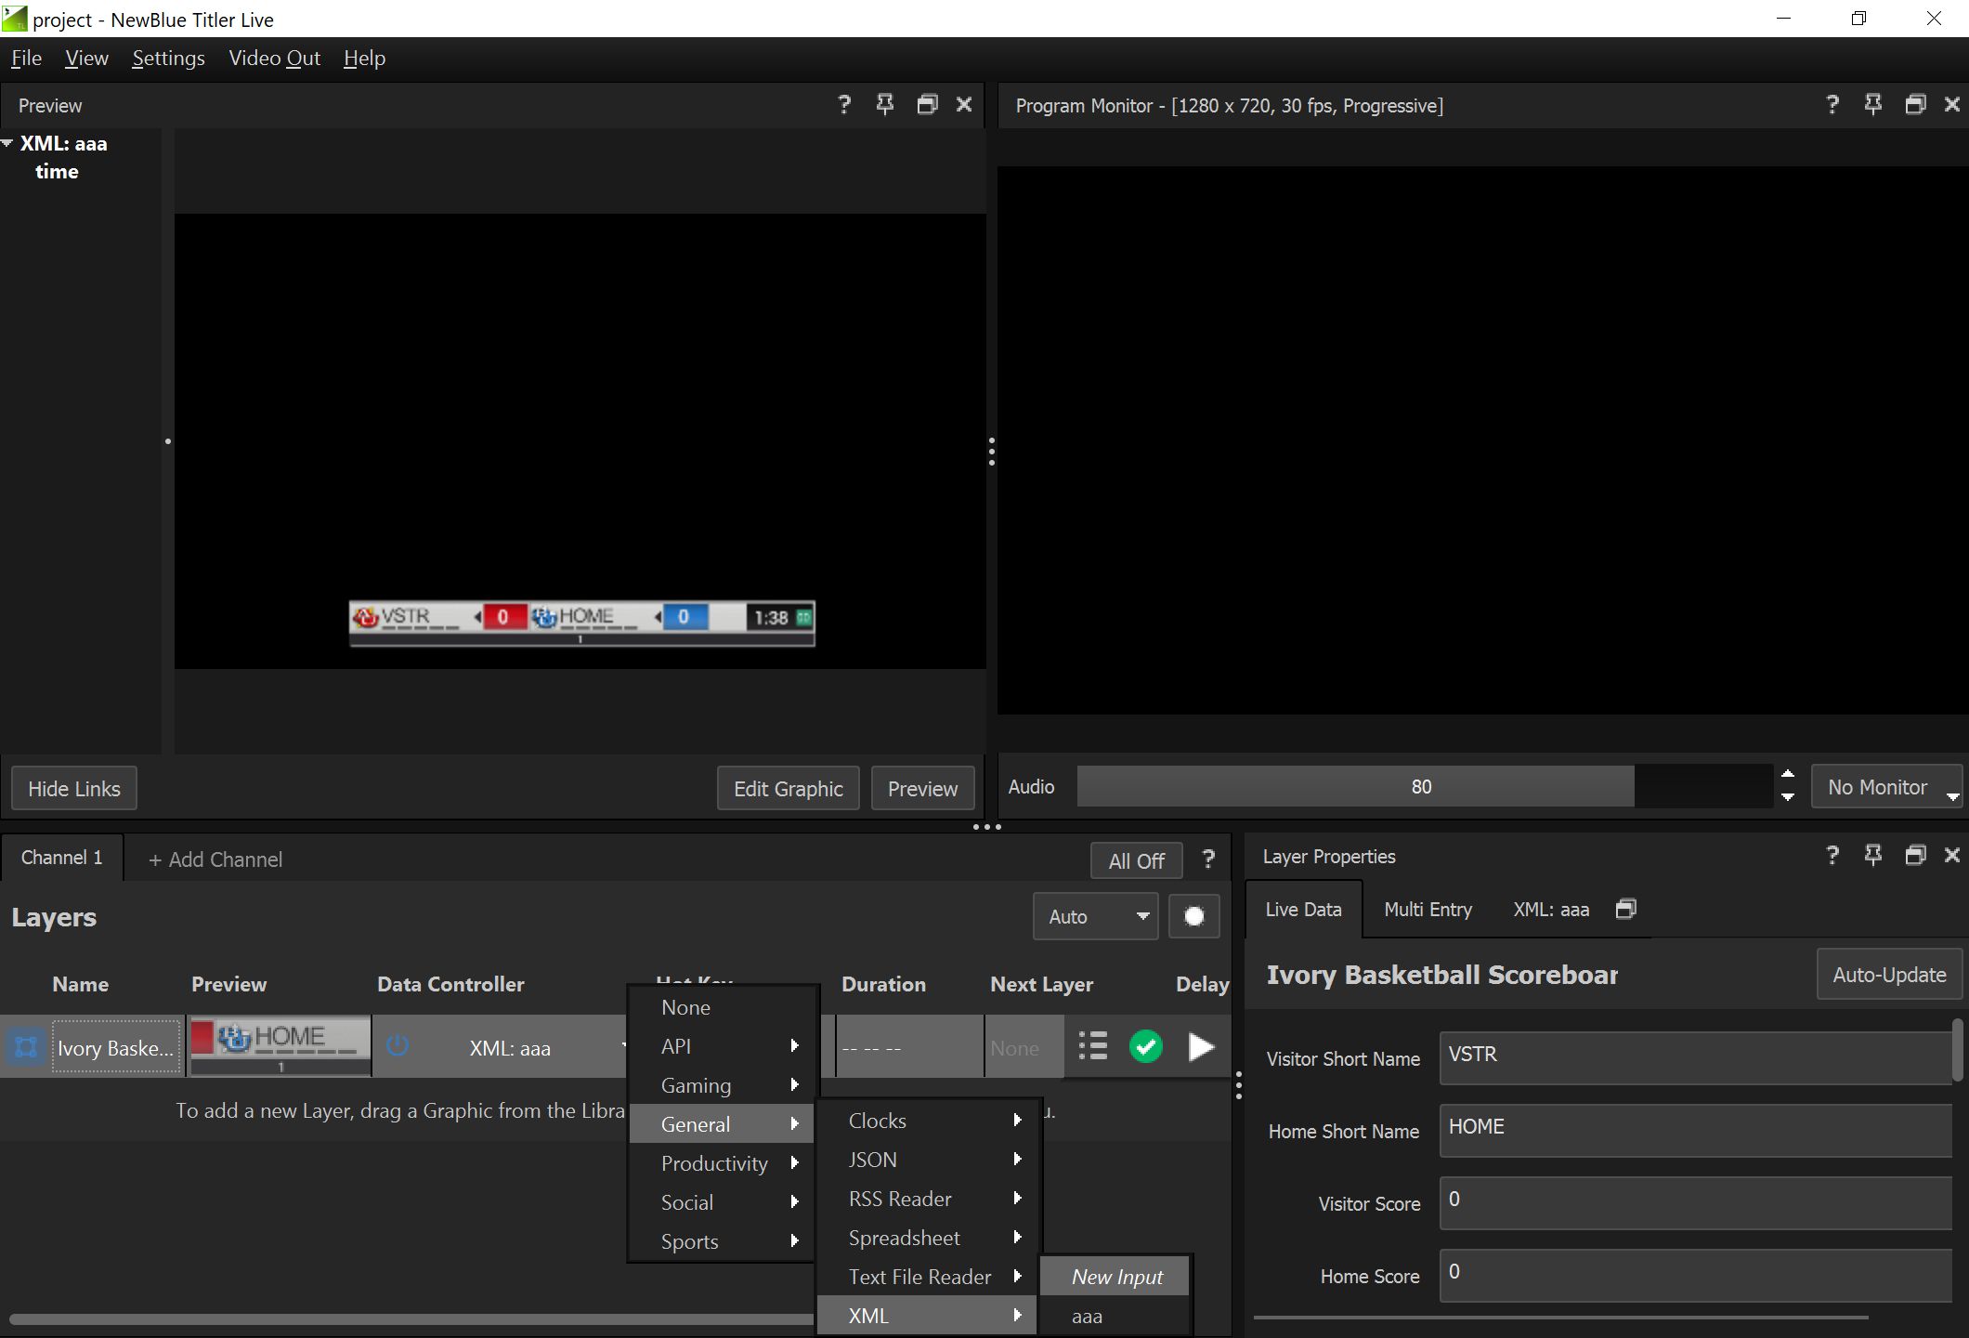Click the pin/dock icon in Preview panel
1969x1338 pixels.
pos(885,103)
